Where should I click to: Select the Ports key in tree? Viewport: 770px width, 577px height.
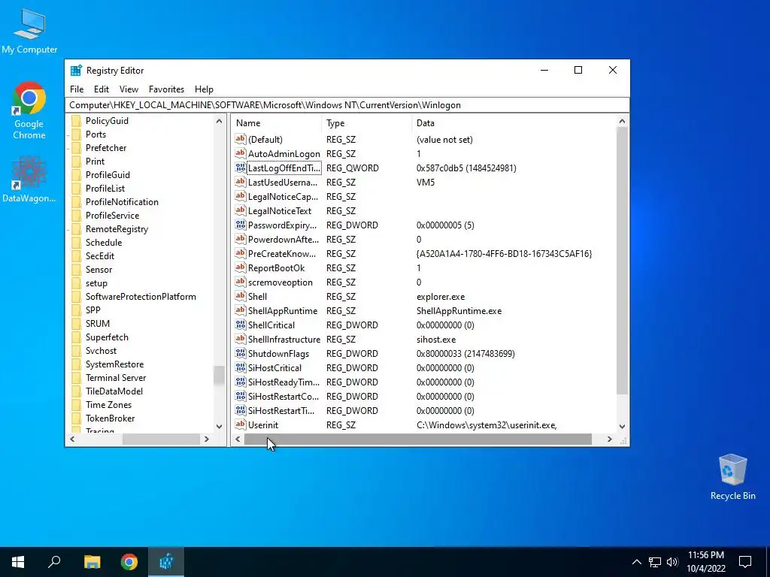pos(95,134)
